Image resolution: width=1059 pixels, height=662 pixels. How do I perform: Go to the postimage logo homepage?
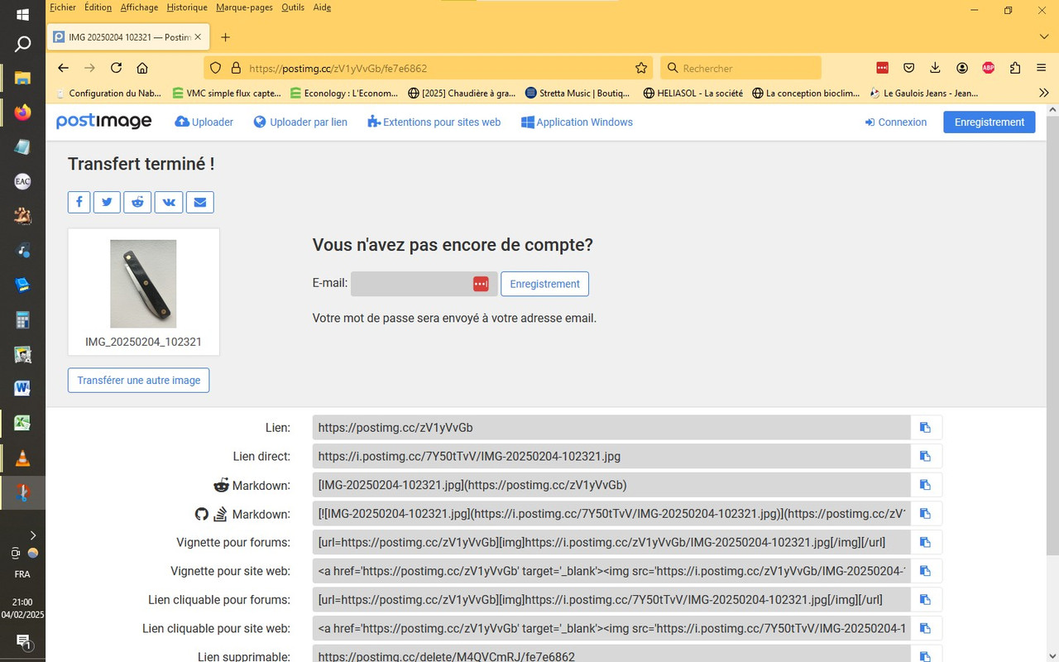[104, 122]
